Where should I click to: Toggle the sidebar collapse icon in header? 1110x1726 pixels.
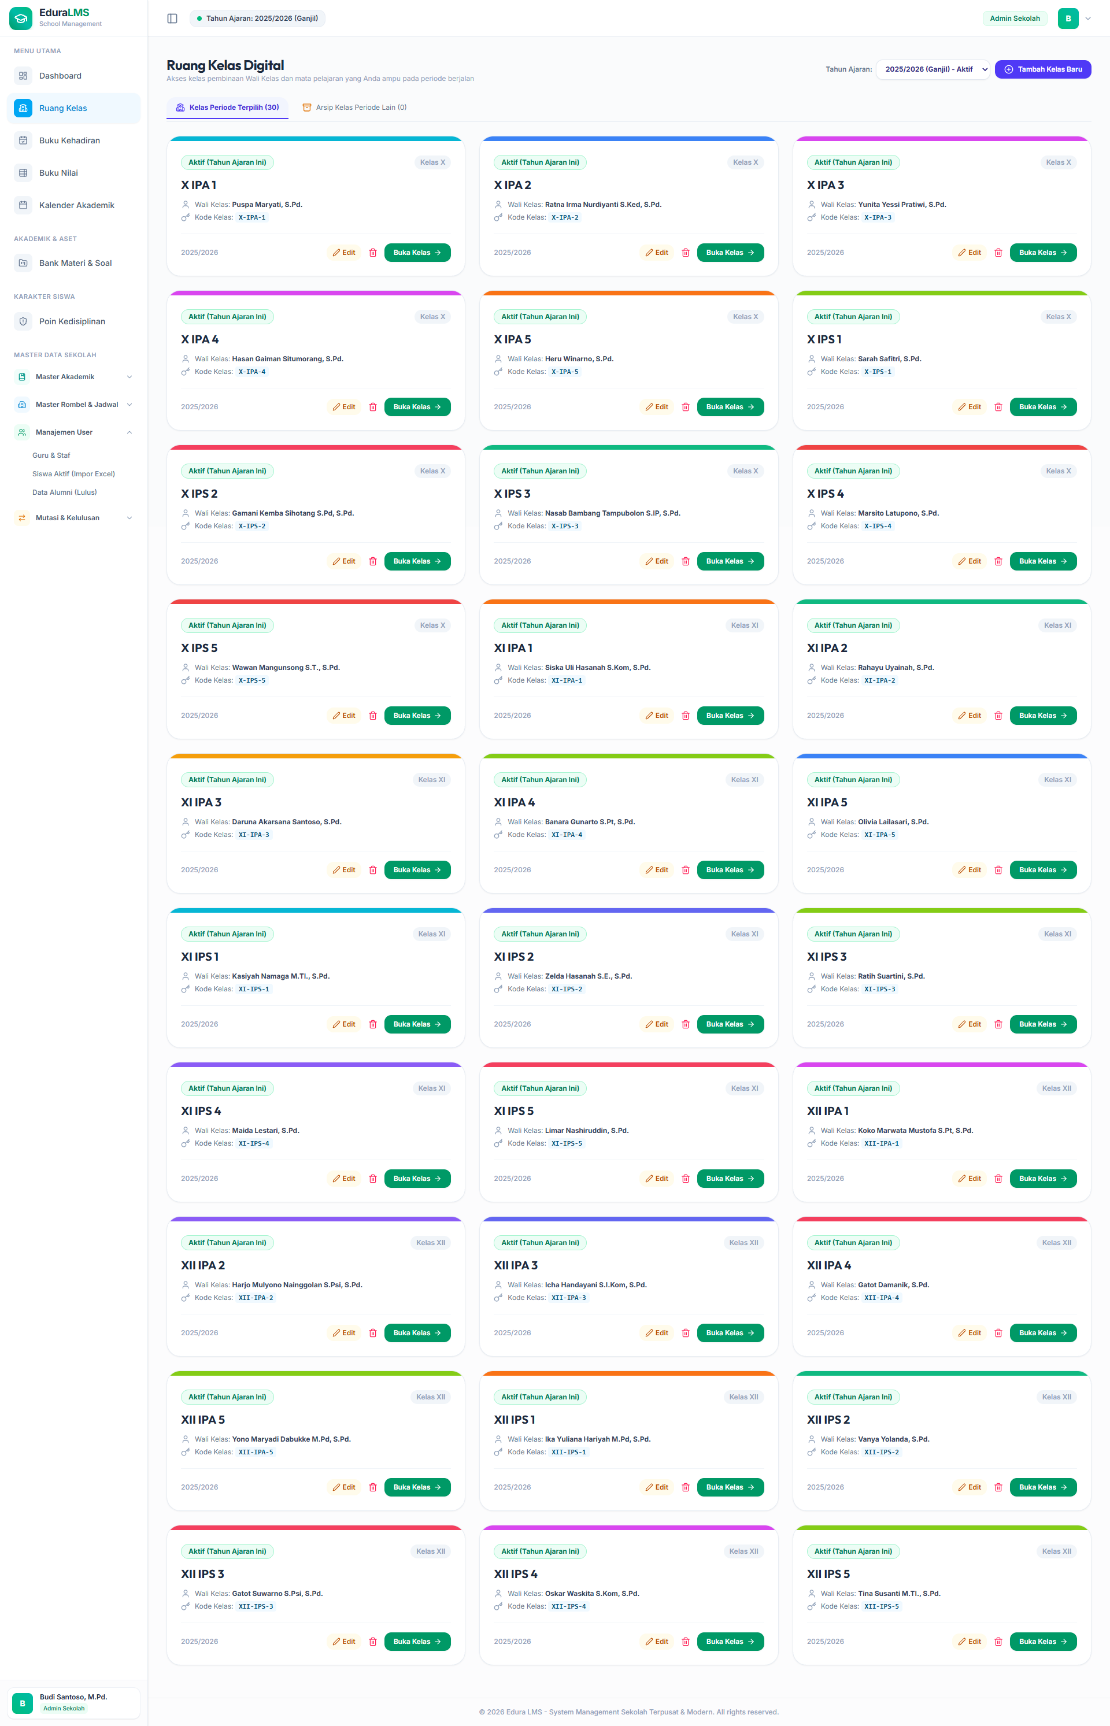click(x=172, y=18)
